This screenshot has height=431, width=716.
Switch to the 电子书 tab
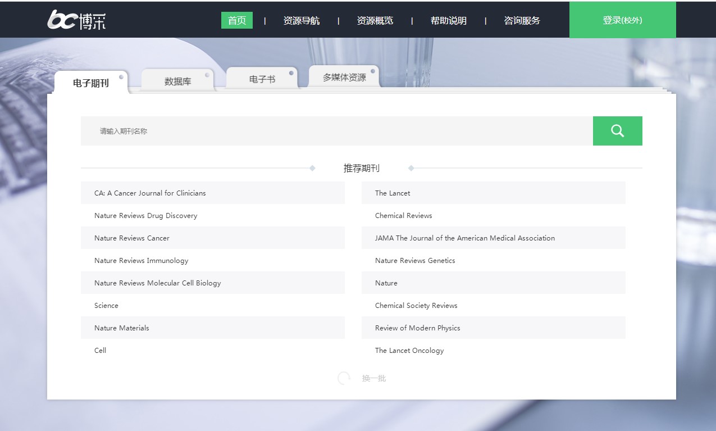[x=262, y=79]
